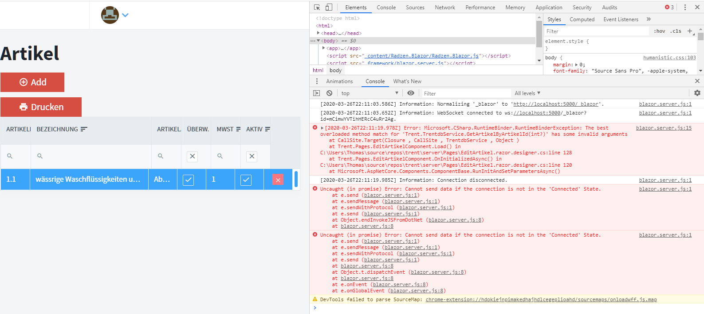The width and height of the screenshot is (704, 314).
Task: Open the Aktiv column filter icon
Action: (x=267, y=129)
